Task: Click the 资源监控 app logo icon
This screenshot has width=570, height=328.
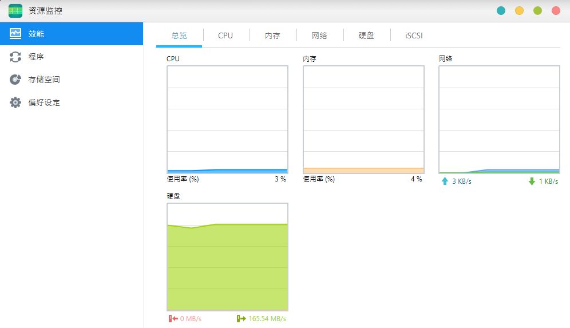Action: pos(15,11)
